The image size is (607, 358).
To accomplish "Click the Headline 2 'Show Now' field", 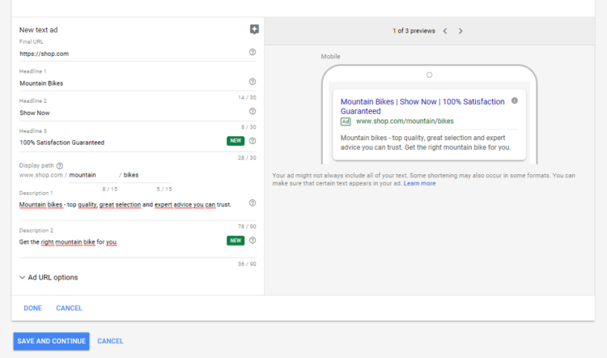I will 134,113.
